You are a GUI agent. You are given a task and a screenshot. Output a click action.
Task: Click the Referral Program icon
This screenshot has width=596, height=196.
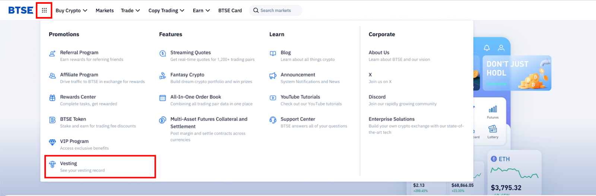click(53, 53)
